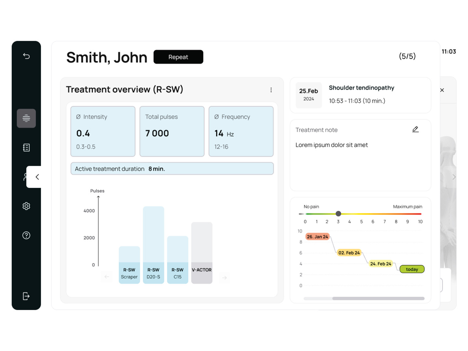468x351 pixels.
Task: Go to previous applicator with left arrow
Action: click(x=107, y=277)
